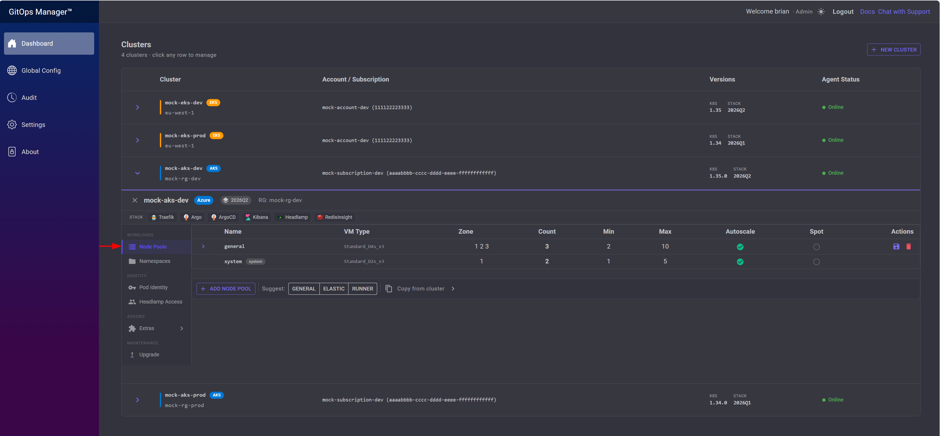
Task: Toggle light/dark theme sun icon
Action: coord(821,12)
